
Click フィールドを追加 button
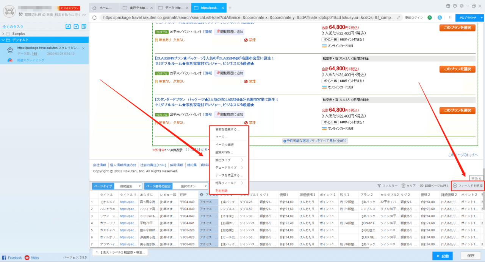pos(468,186)
